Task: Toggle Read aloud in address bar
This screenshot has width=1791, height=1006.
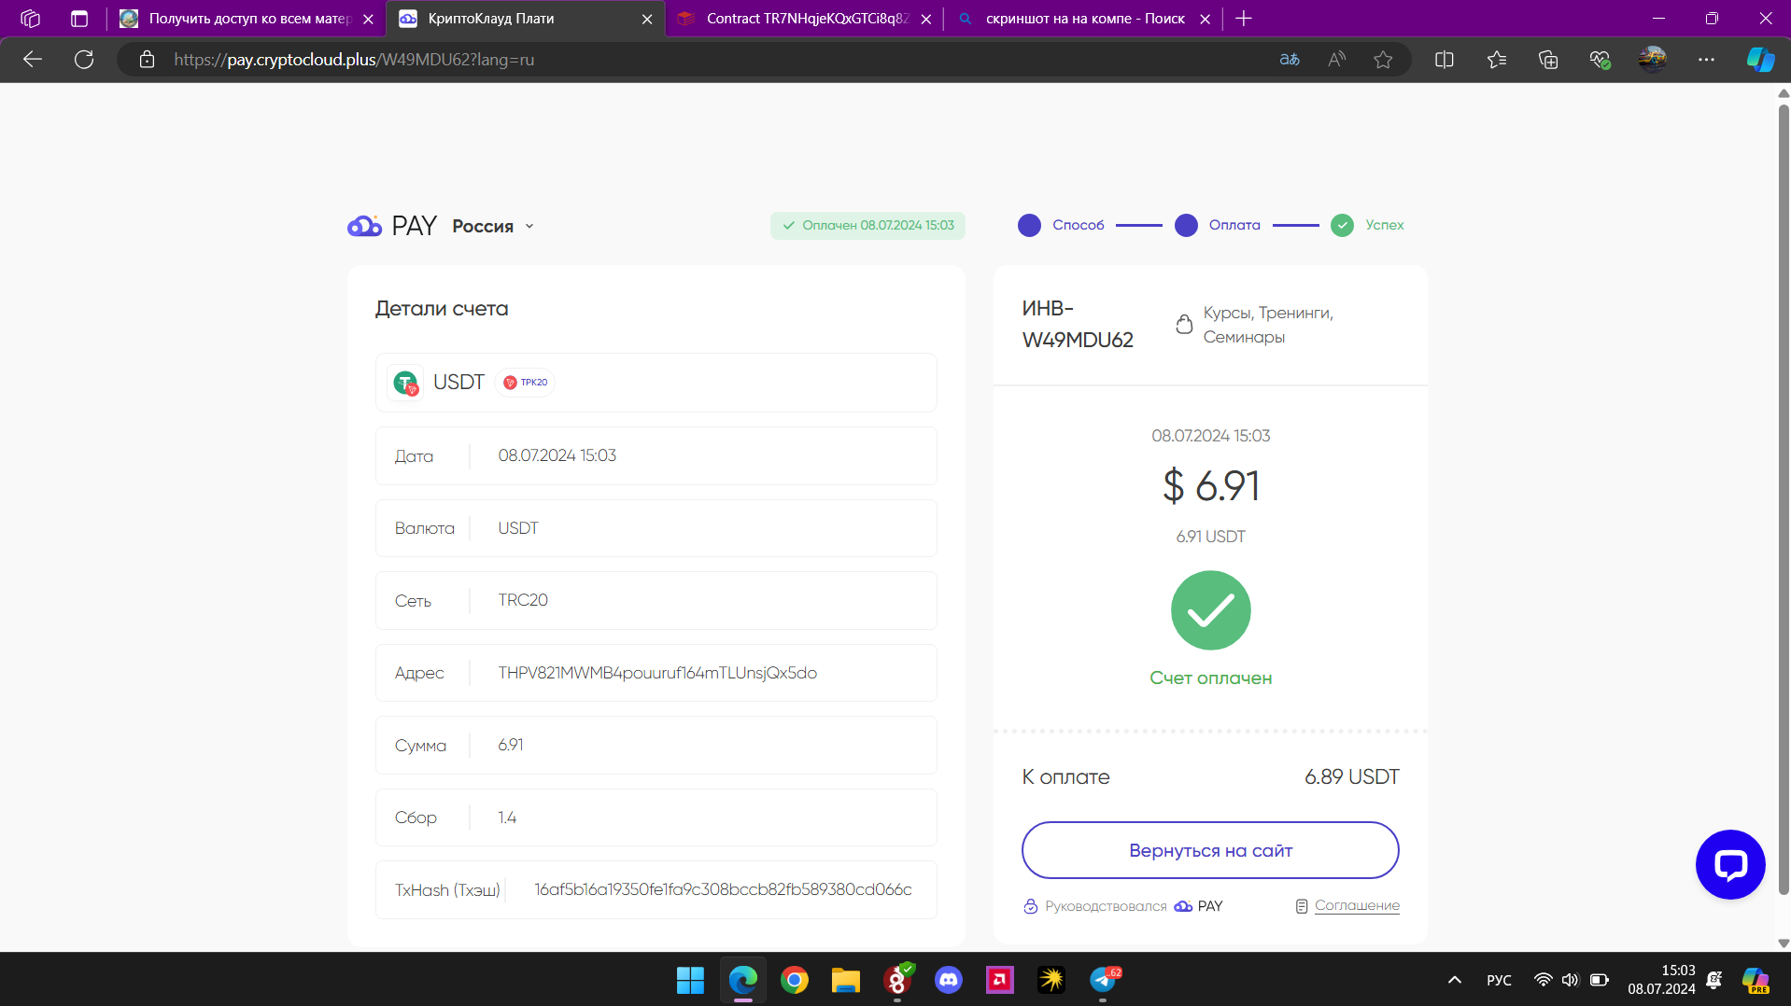Action: [x=1337, y=60]
